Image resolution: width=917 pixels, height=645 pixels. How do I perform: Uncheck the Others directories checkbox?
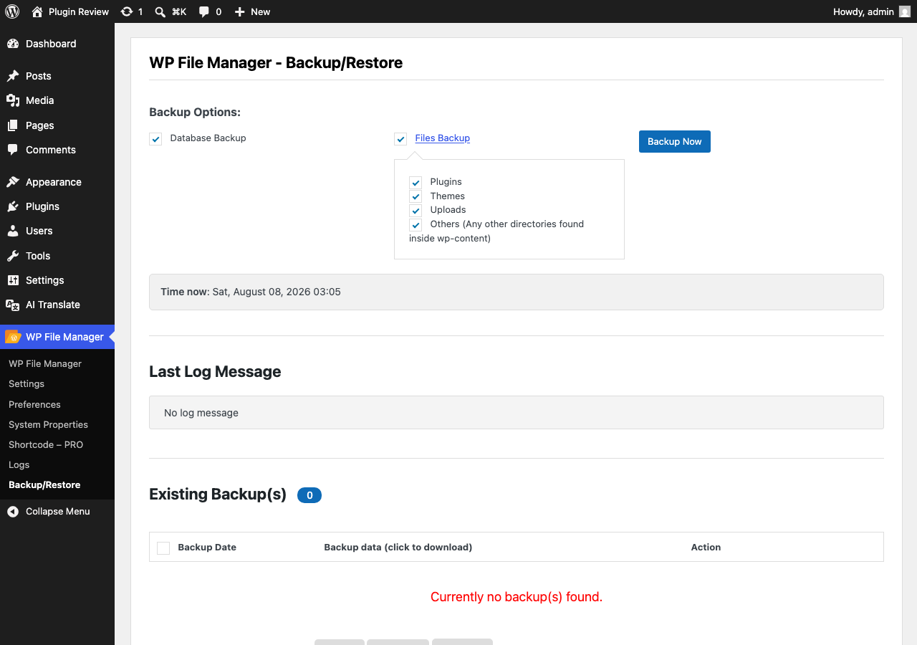[x=416, y=225]
